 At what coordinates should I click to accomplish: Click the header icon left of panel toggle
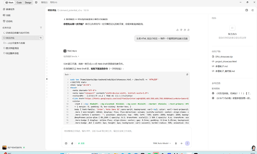click(247, 10)
